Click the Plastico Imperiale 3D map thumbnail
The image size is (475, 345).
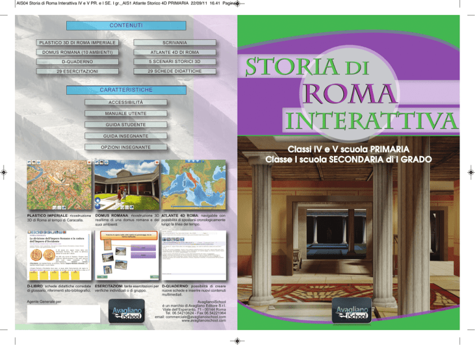pos(59,185)
